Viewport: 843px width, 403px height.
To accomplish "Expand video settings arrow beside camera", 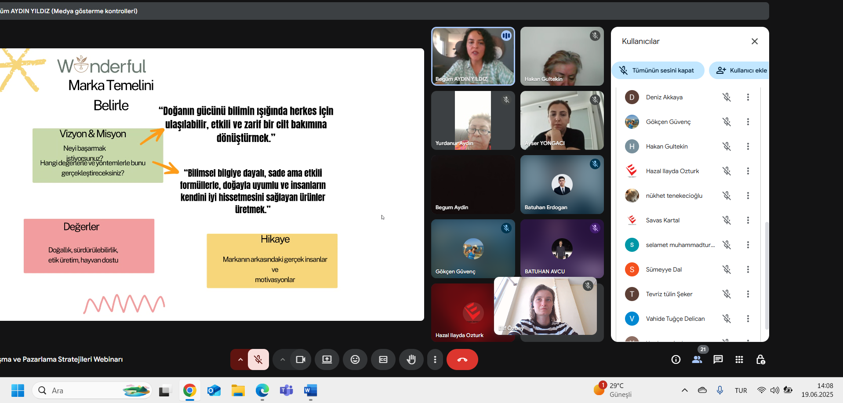I will 283,359.
